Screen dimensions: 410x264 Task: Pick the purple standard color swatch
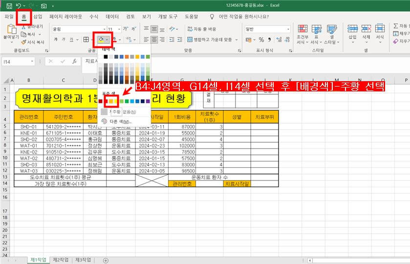click(148, 101)
